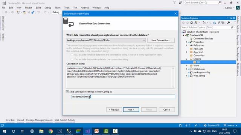Select 'No, exclude sensitive data' radio button
The width and height of the screenshot is (241, 135).
pos(72,55)
